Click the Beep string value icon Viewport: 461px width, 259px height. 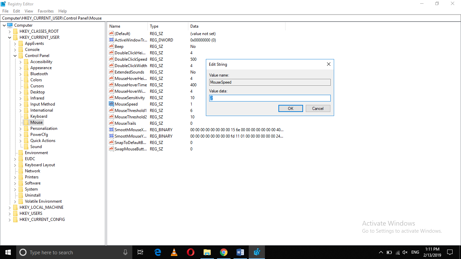click(111, 46)
